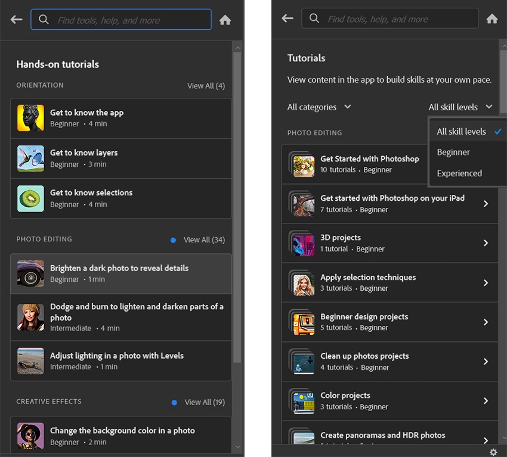Expand the 'Apply selection techniques' chevron
Screen dimensions: 507x457
coord(486,282)
